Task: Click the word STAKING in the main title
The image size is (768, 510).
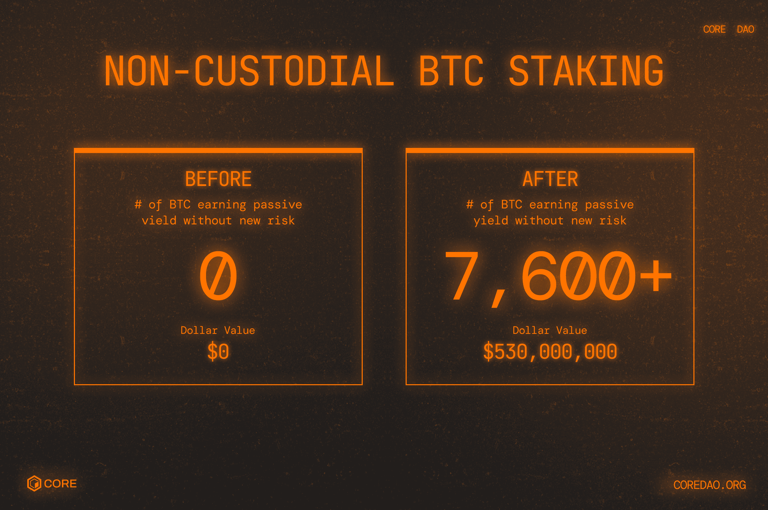Action: click(586, 71)
